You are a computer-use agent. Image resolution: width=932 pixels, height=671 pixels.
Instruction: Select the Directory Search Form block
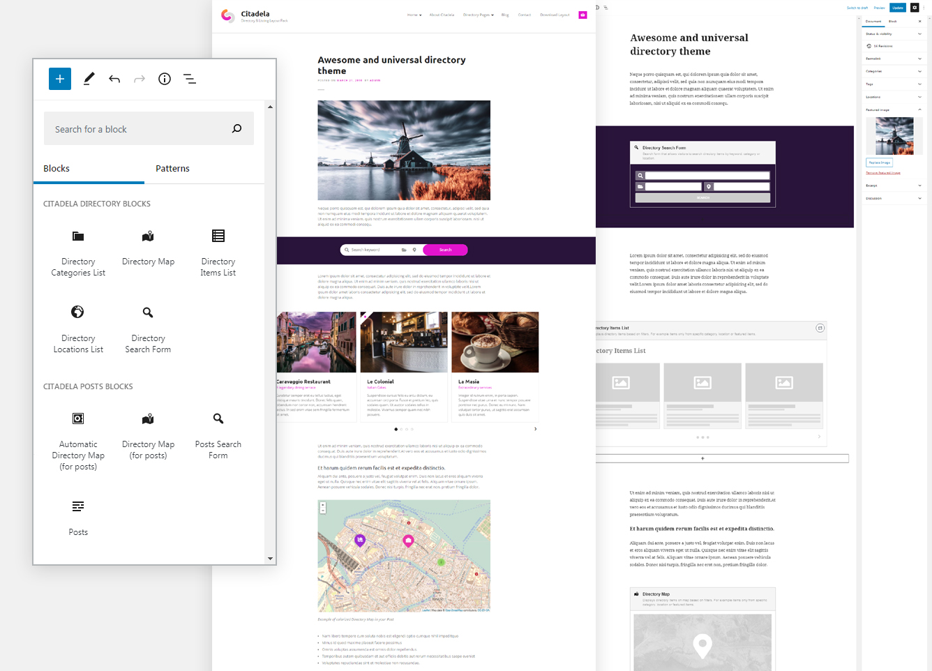pyautogui.click(x=148, y=328)
